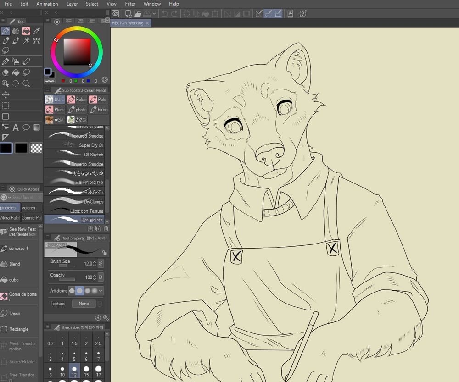The height and width of the screenshot is (382, 459).
Task: Select the Blend (water drops) tool
Action: click(16, 31)
